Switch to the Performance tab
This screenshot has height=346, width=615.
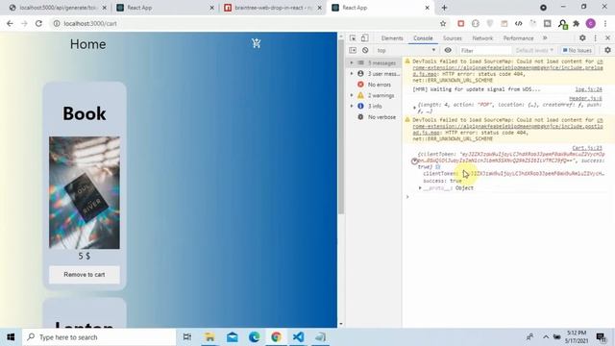click(x=518, y=38)
